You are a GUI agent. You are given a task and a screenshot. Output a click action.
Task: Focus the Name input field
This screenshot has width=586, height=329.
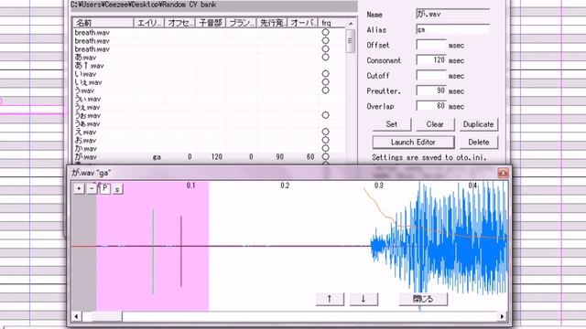click(x=452, y=15)
